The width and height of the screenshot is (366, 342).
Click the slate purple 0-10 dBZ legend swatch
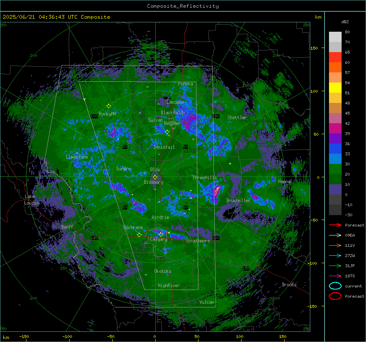coord(335,190)
